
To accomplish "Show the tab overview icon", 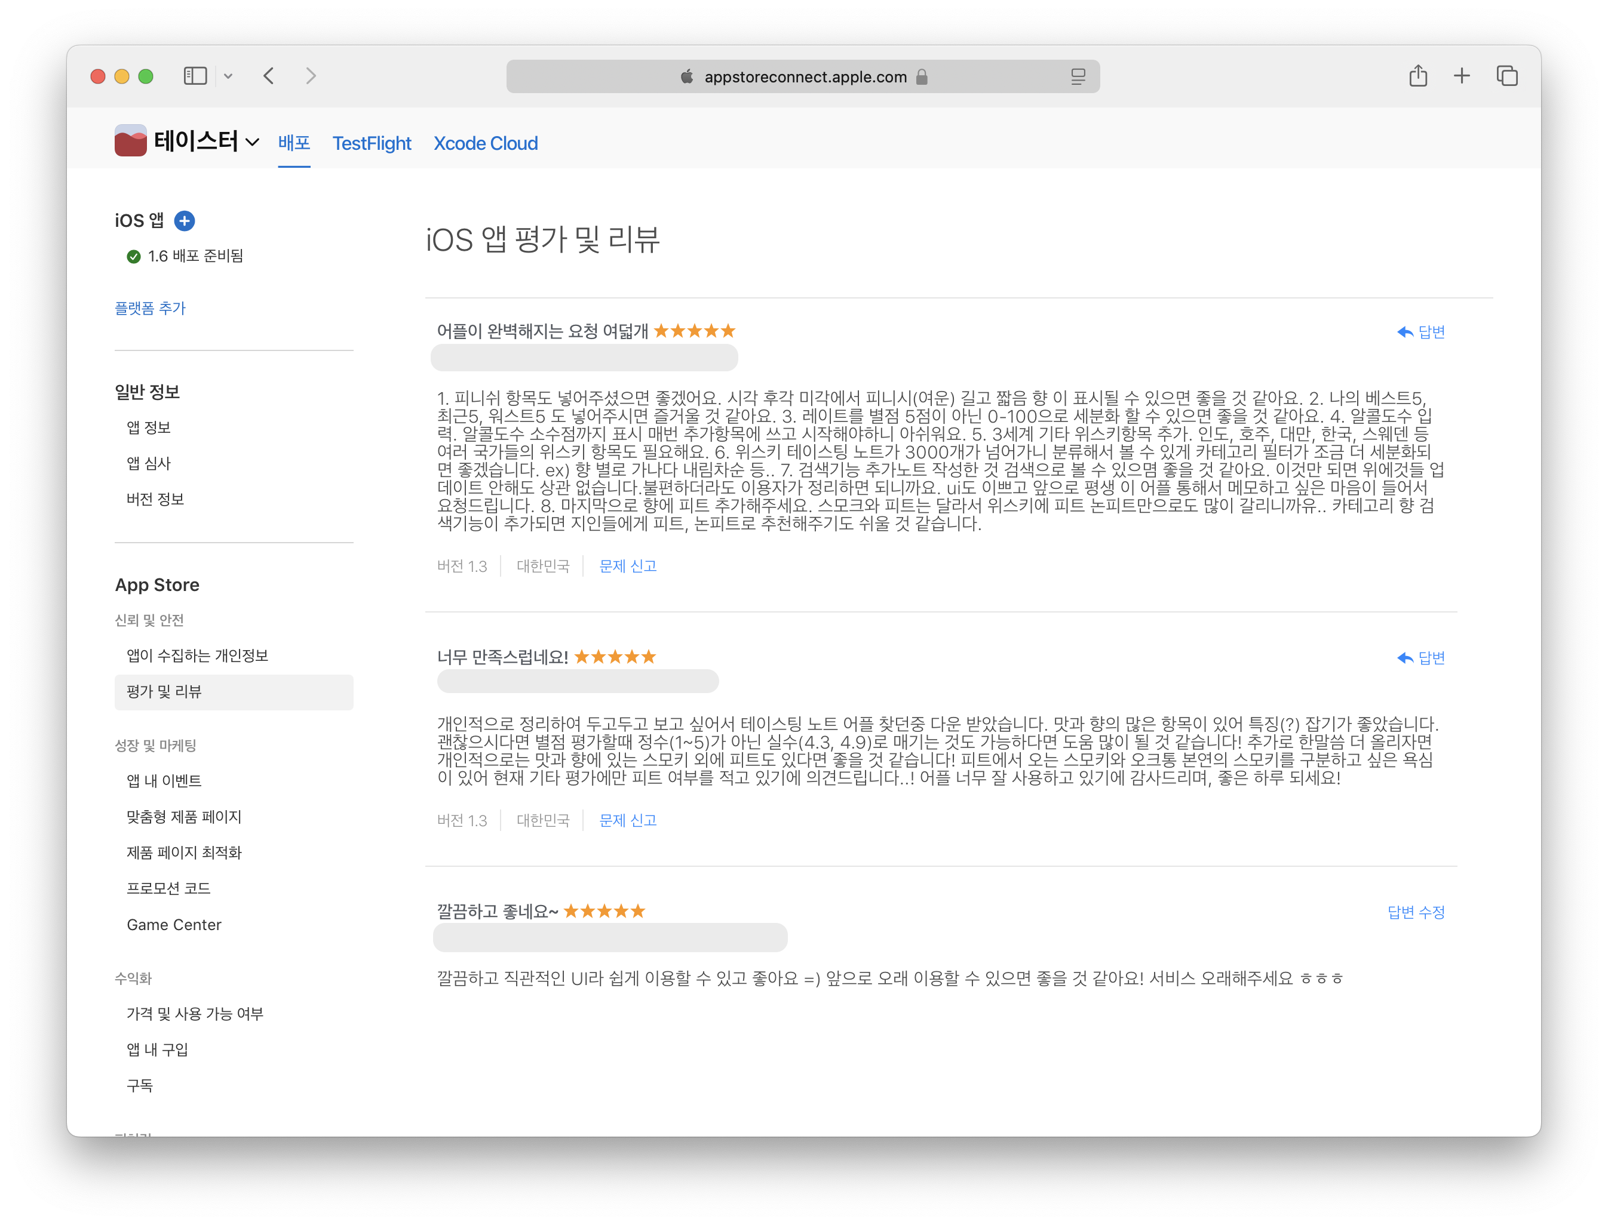I will pos(1506,76).
